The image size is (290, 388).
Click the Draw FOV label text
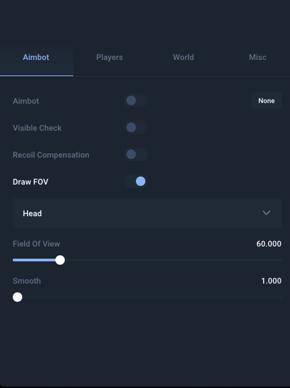(x=30, y=182)
